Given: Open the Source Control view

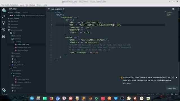Looking at the screenshot, I should (x=3, y=23).
